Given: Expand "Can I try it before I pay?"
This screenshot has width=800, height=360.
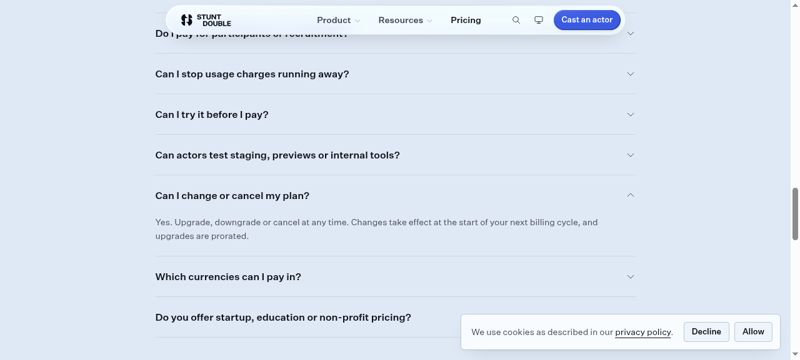Looking at the screenshot, I should click(395, 114).
